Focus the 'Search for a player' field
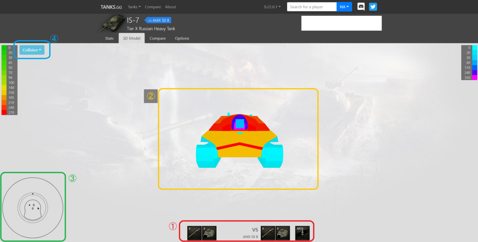Image resolution: width=478 pixels, height=242 pixels. pos(312,7)
